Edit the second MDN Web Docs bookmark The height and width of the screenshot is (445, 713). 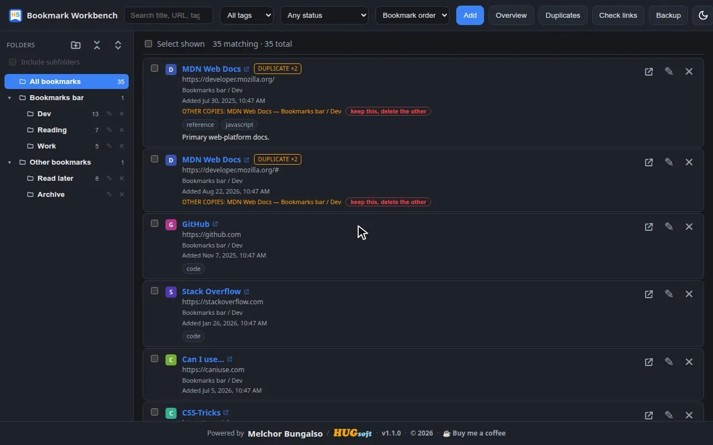tap(669, 162)
